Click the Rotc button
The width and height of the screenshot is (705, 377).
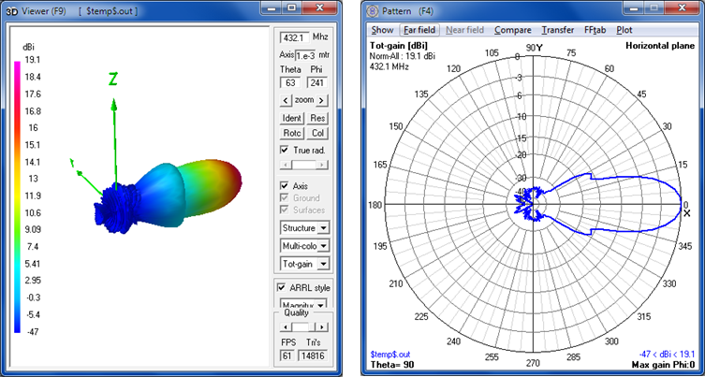[x=292, y=134]
